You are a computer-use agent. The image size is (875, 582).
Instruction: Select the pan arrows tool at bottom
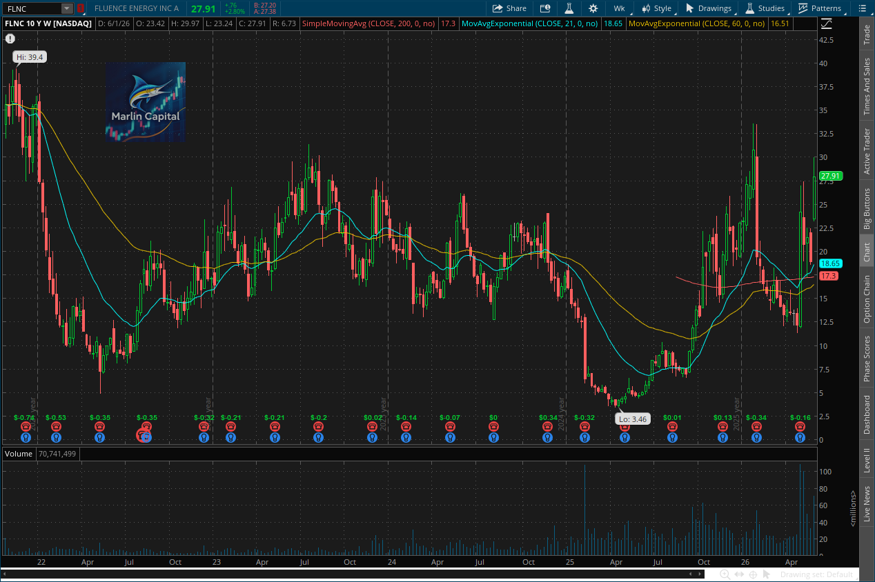[x=740, y=574]
